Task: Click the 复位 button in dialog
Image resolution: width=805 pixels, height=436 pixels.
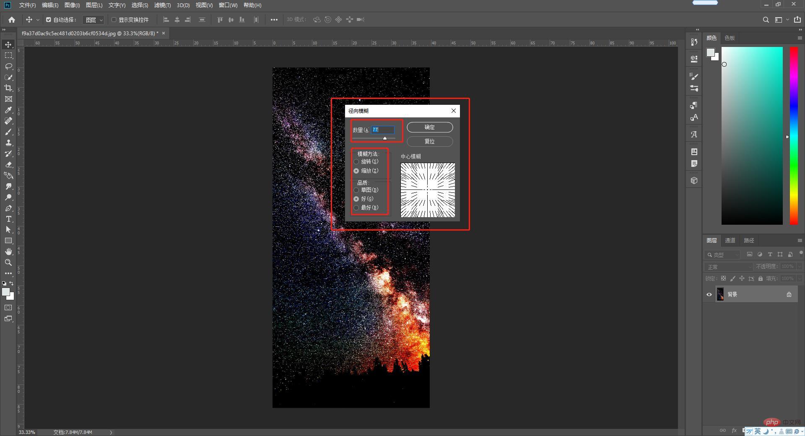Action: point(430,141)
